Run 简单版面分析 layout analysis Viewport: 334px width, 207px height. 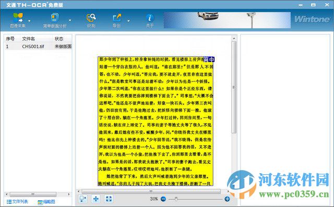click(x=55, y=20)
